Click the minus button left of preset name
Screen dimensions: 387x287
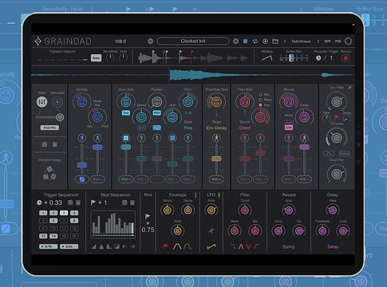[150, 41]
